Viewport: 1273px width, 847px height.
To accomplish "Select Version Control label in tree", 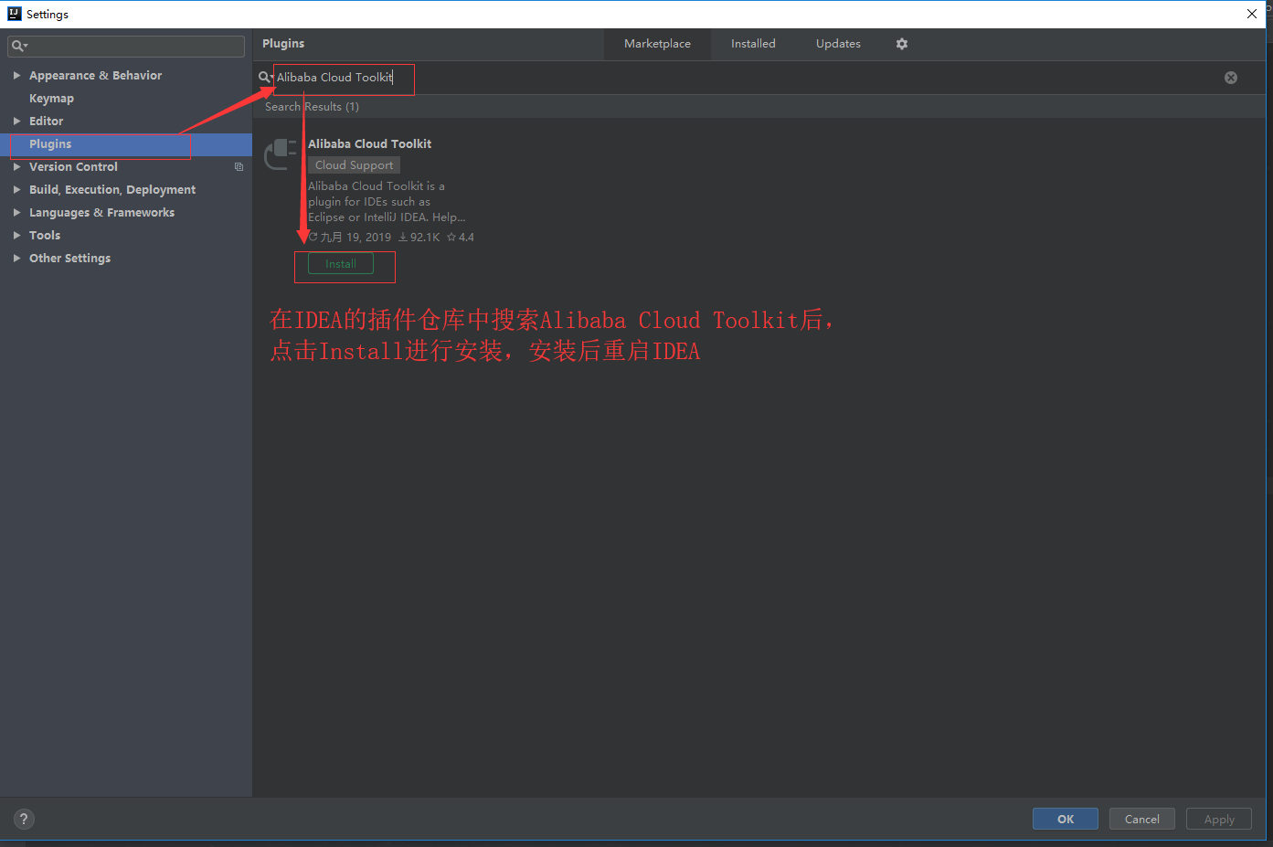I will point(73,167).
